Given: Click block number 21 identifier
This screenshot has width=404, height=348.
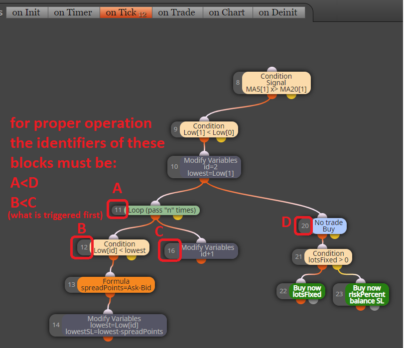Looking at the screenshot, I should [x=298, y=257].
